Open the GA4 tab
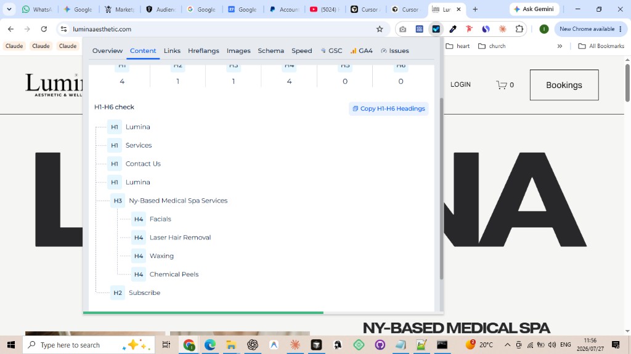Screen dimensions: 631x354 (361, 50)
